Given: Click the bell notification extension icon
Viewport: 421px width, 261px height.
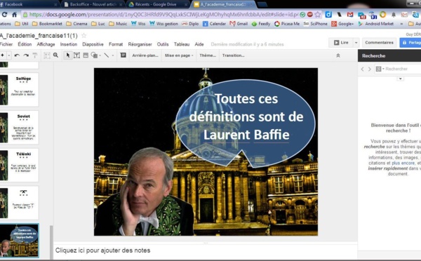Looking at the screenshot, I should pos(394,15).
